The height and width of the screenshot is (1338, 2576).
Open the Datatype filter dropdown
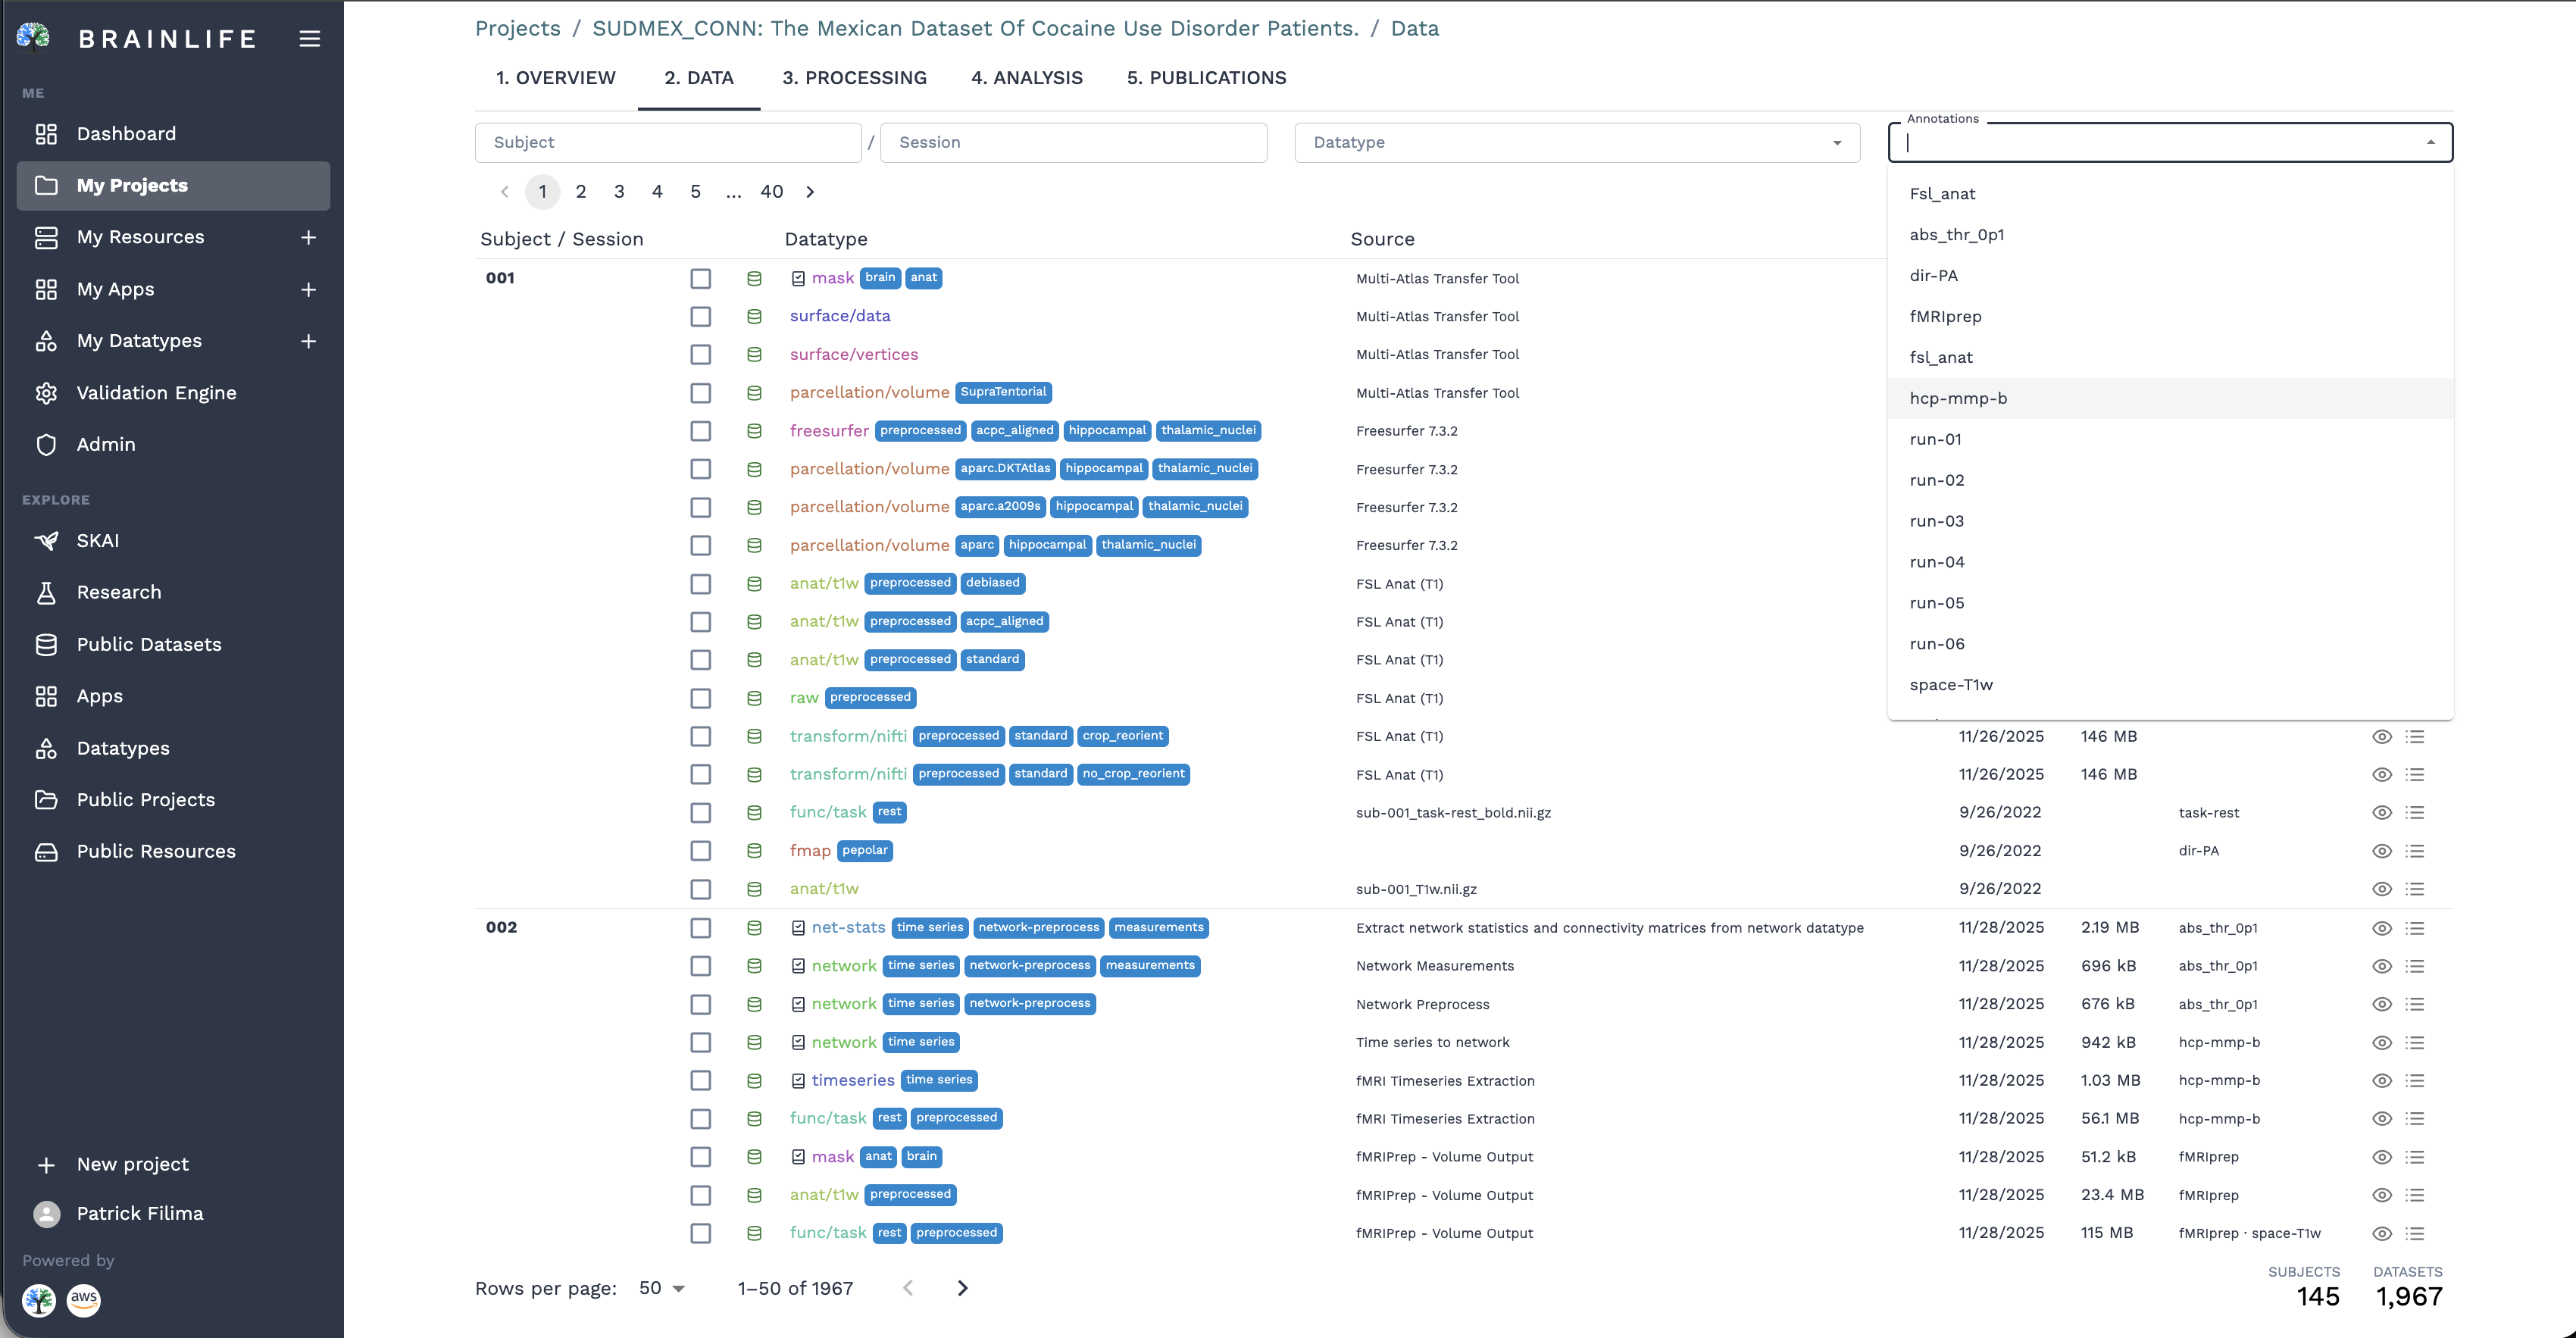coord(1577,142)
